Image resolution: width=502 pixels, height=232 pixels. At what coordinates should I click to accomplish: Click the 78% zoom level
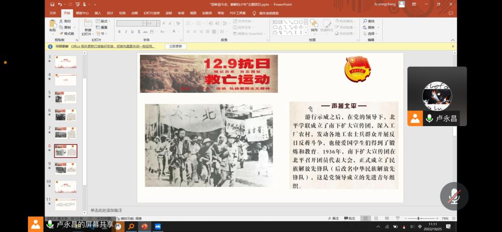[x=445, y=218]
